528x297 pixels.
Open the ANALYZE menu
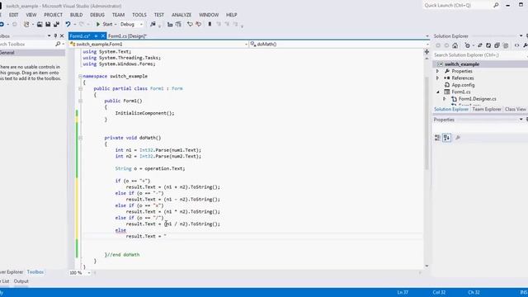point(181,15)
